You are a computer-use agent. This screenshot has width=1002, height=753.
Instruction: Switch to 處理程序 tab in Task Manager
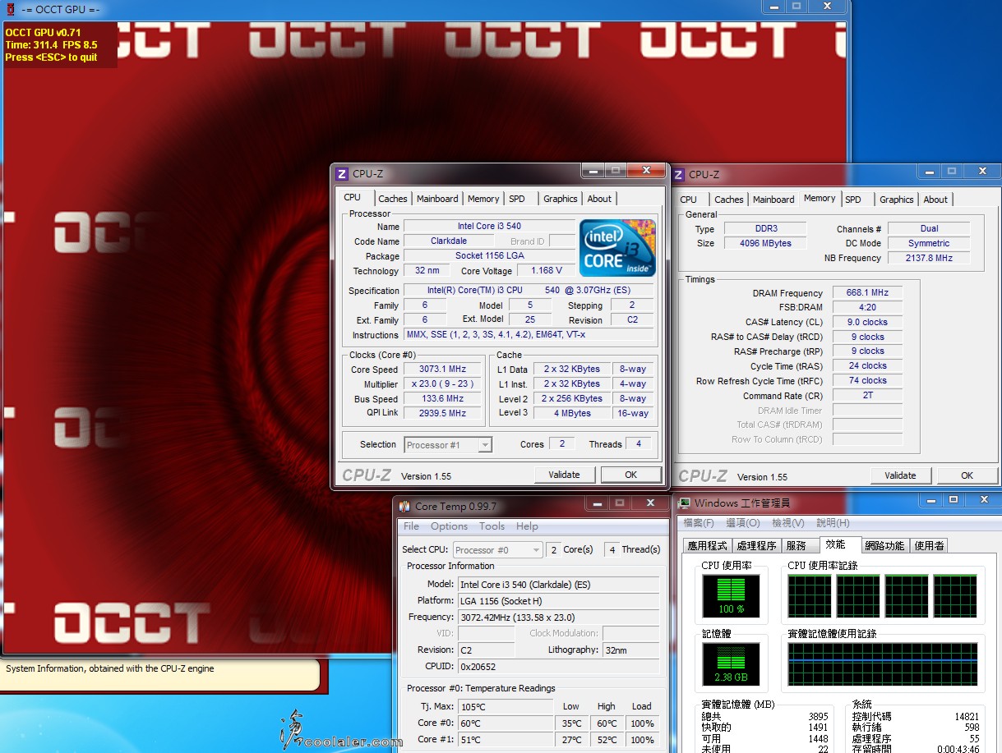point(756,545)
